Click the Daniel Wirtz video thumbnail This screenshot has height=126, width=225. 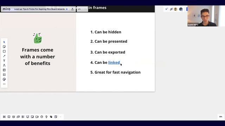pyautogui.click(x=203, y=16)
